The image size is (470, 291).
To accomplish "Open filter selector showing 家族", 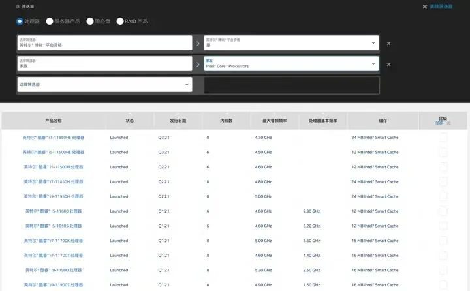I will pyautogui.click(x=104, y=63).
